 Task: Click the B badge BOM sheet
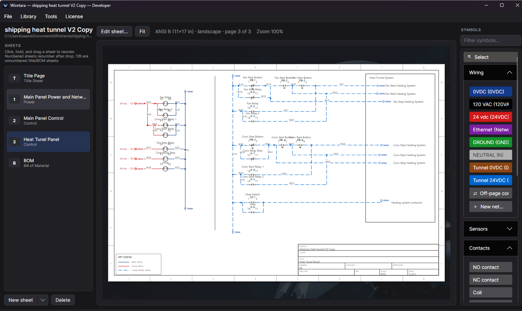coord(48,163)
